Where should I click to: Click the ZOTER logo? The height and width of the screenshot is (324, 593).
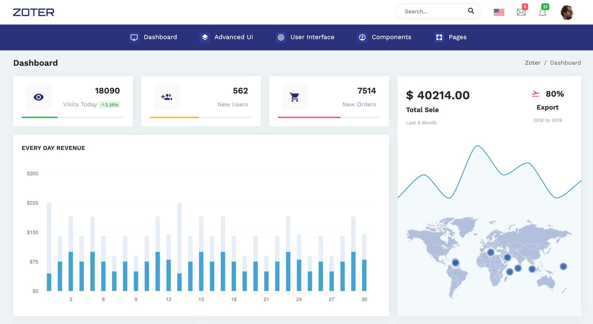coord(33,12)
